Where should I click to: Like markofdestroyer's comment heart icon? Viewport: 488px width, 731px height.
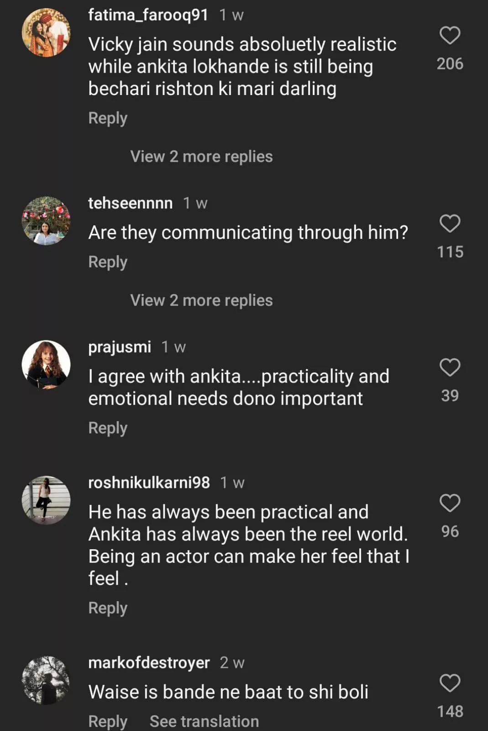pyautogui.click(x=450, y=683)
